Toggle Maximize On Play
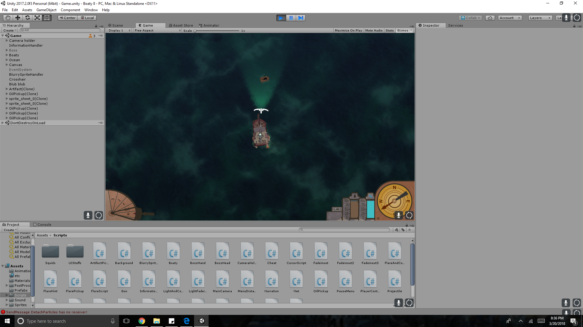583x327 pixels. click(x=348, y=31)
